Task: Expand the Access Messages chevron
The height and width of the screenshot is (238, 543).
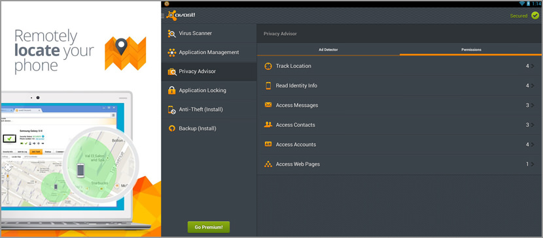Action: click(x=533, y=105)
